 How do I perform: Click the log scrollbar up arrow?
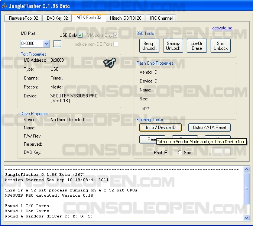[246, 169]
